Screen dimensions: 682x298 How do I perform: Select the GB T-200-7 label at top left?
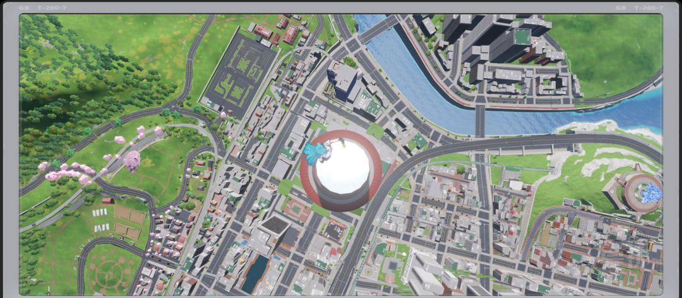click(x=43, y=8)
